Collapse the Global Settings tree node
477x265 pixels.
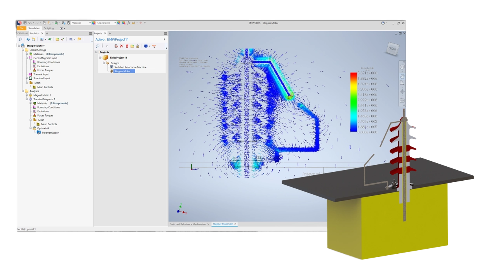point(23,50)
